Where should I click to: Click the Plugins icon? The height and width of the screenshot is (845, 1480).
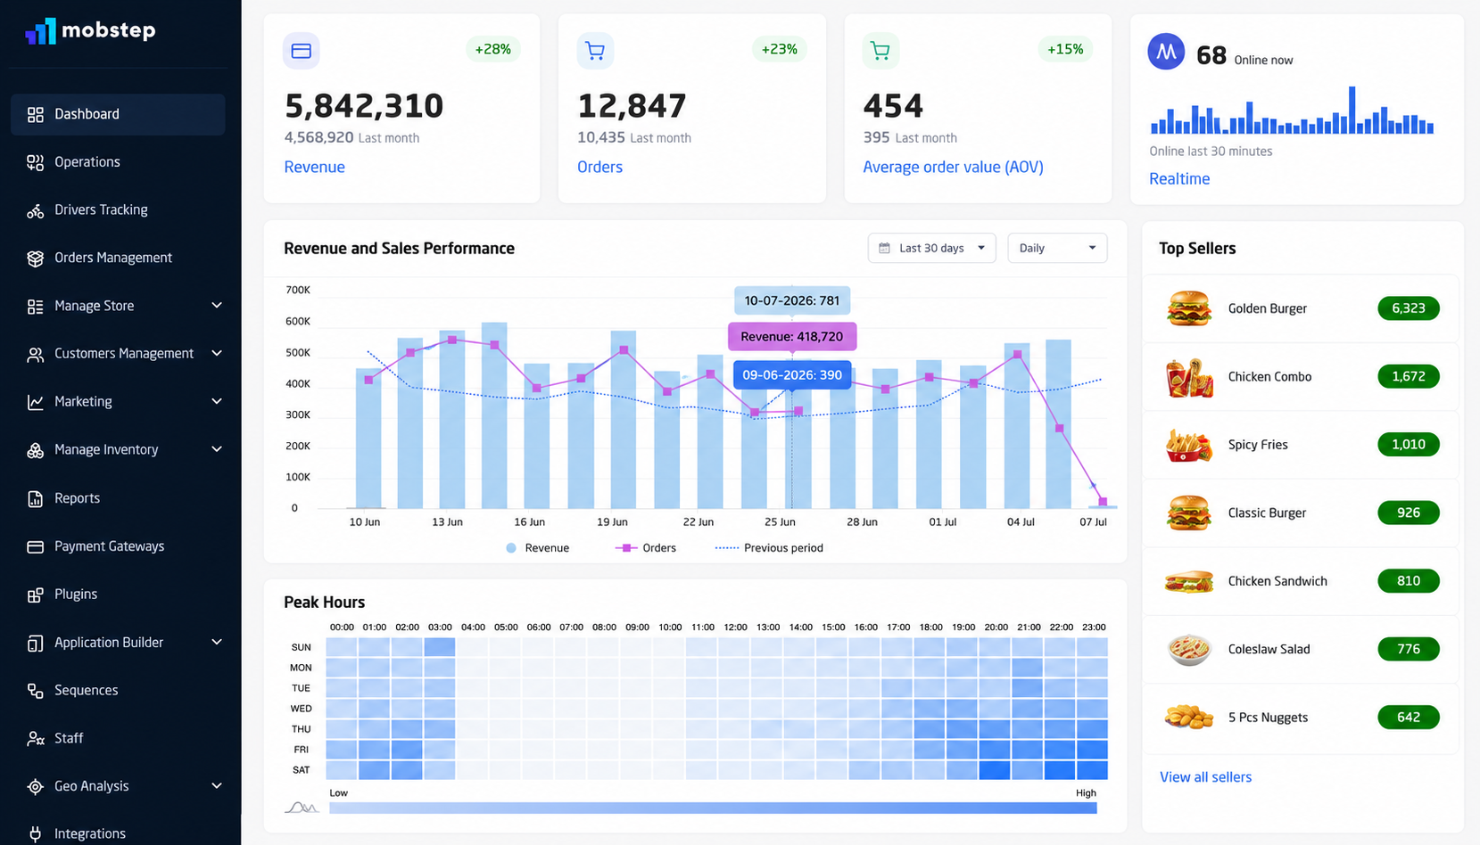coord(36,595)
